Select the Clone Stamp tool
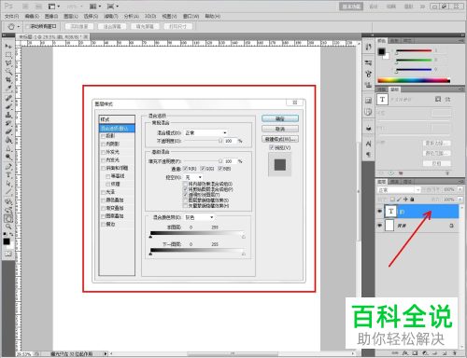 pos(7,115)
